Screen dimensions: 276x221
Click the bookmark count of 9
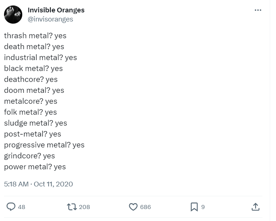coord(203,207)
